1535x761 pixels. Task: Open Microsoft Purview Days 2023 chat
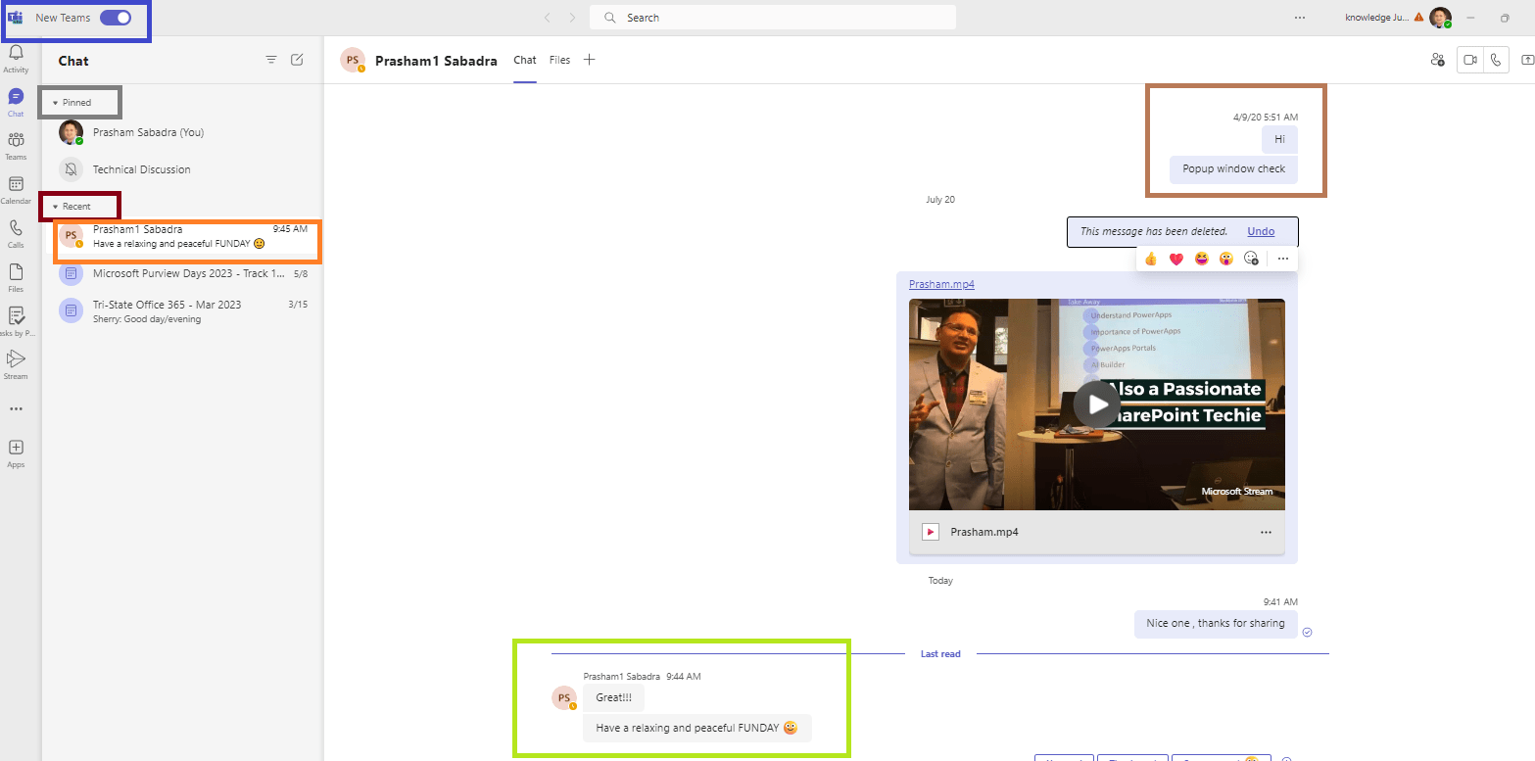click(182, 274)
